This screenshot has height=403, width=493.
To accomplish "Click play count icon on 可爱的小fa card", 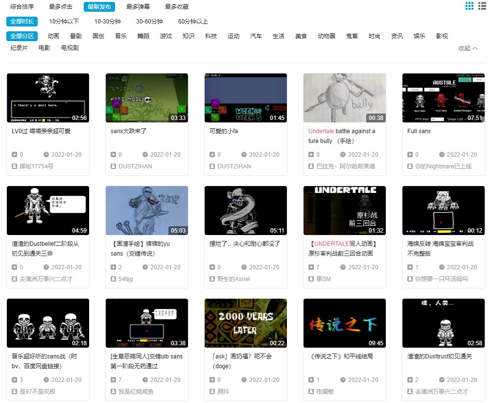I will pos(212,154).
